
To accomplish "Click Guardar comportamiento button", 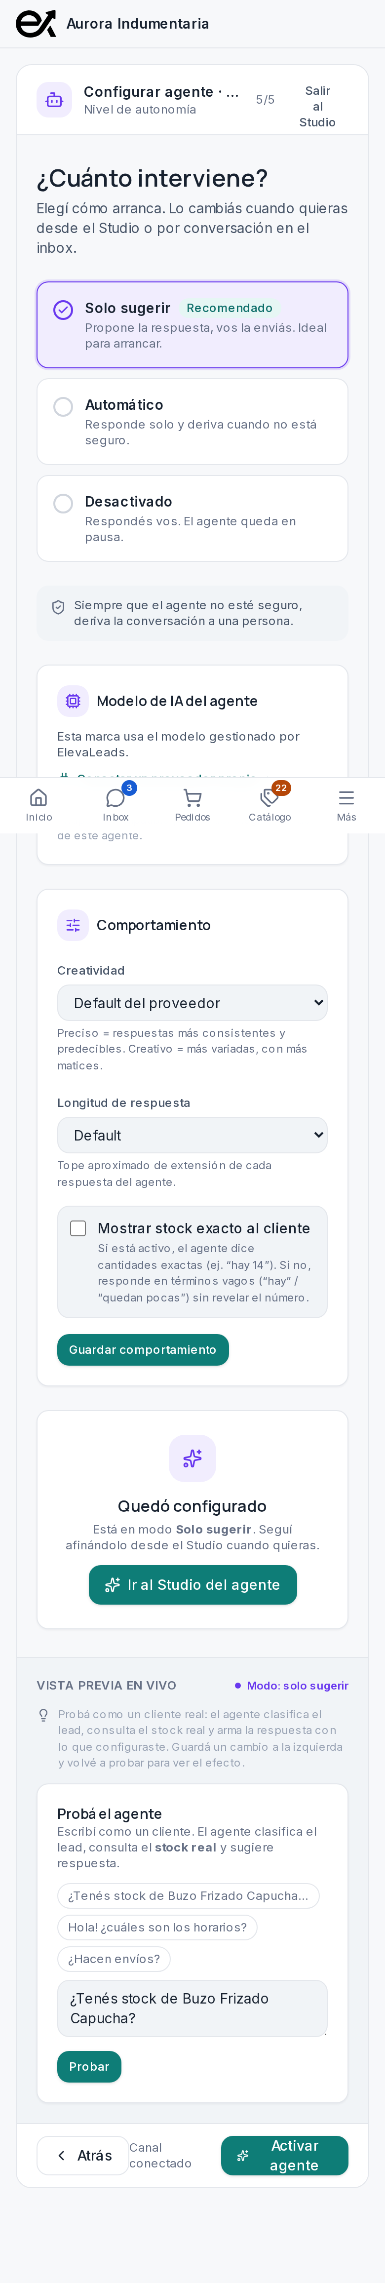I will point(143,1350).
